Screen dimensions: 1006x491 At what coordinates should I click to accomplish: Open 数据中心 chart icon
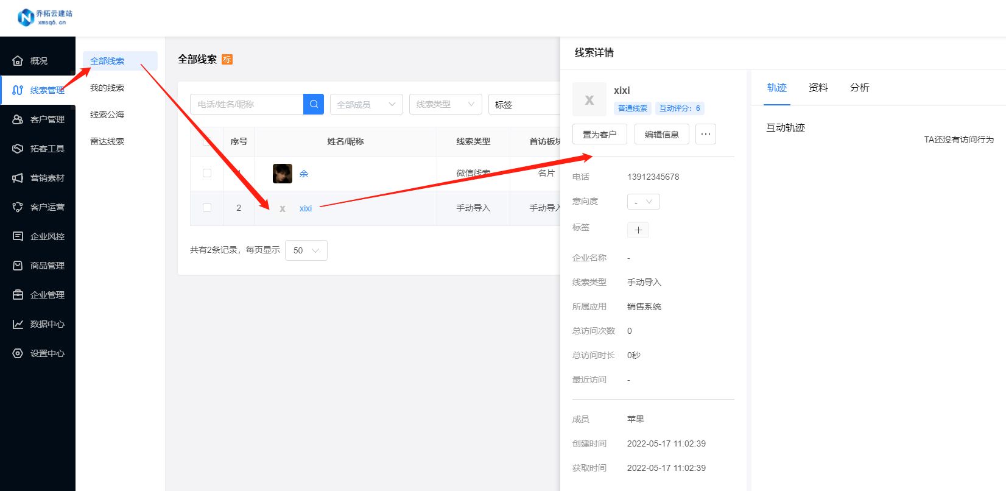click(18, 324)
